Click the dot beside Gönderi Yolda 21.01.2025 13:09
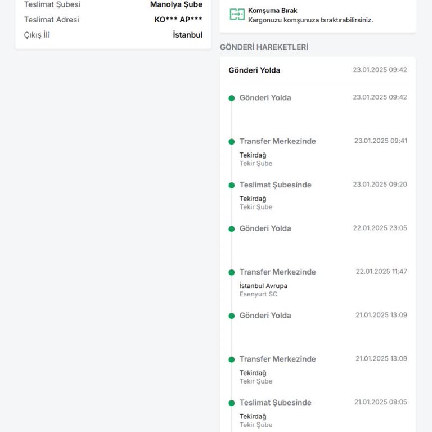Viewport: 432px width, 432px height. tap(231, 316)
